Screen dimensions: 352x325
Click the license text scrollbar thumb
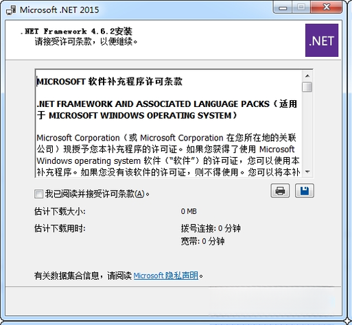(x=307, y=87)
